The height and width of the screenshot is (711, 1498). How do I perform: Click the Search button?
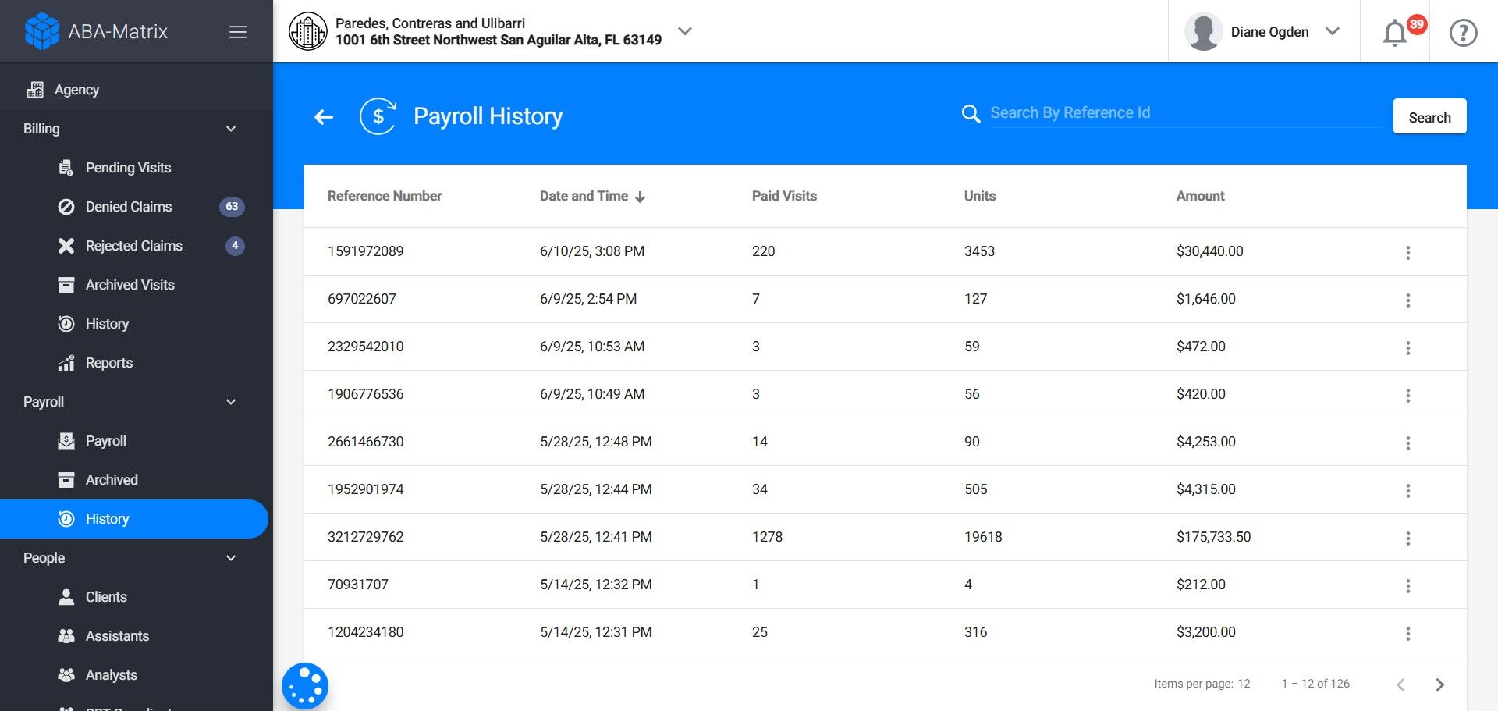[1429, 116]
